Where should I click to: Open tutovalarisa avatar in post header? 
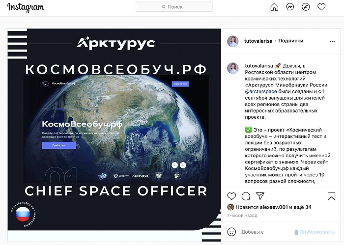(233, 41)
